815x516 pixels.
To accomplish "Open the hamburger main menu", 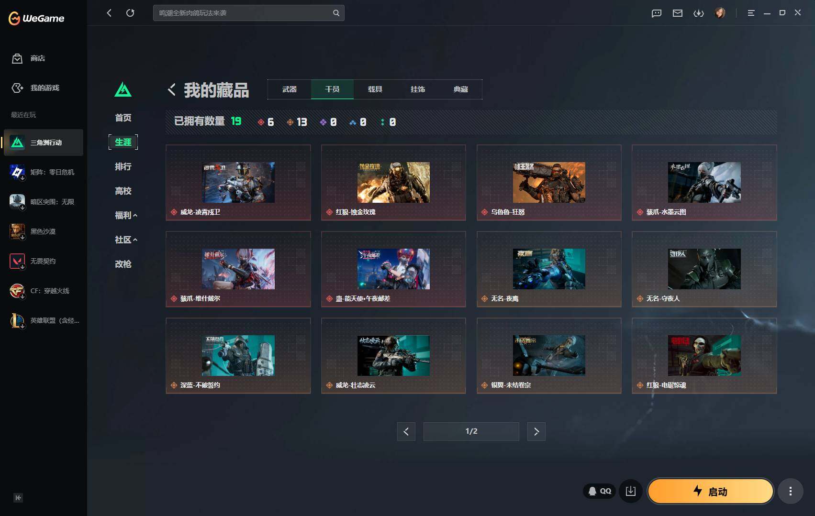I will point(751,13).
